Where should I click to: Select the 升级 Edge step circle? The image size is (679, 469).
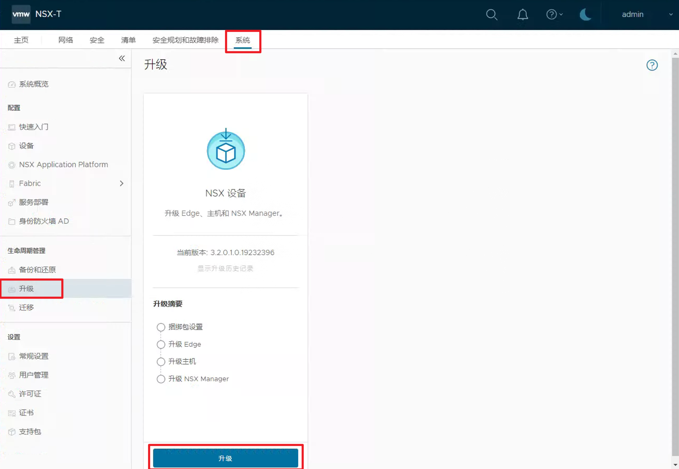[161, 344]
